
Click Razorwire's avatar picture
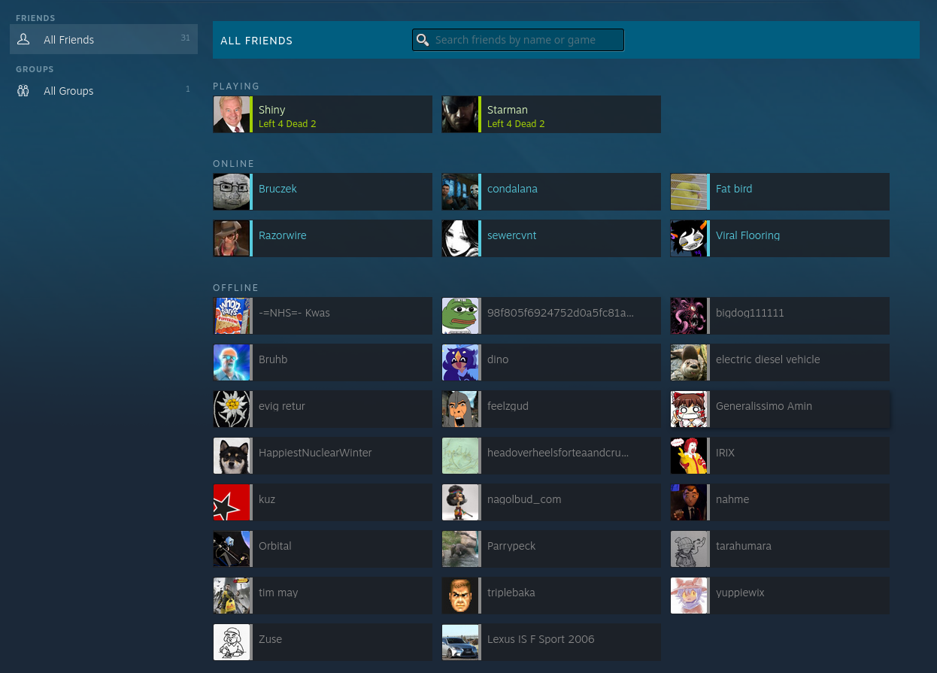click(x=232, y=238)
